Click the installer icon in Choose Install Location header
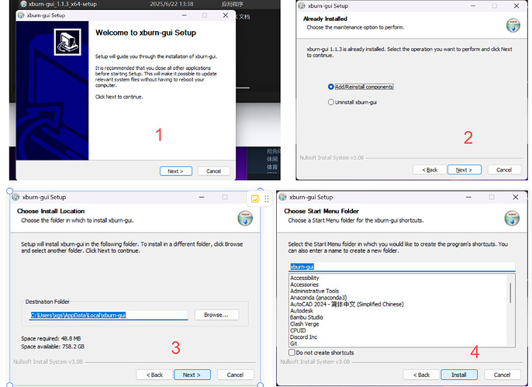Screen dimensions: 532x387 coord(245,218)
